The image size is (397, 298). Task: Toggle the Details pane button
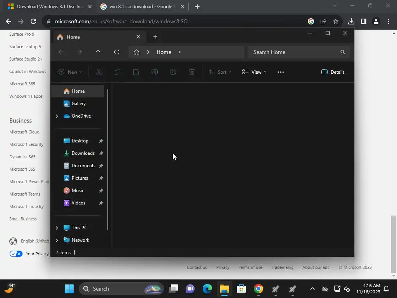coord(333,72)
